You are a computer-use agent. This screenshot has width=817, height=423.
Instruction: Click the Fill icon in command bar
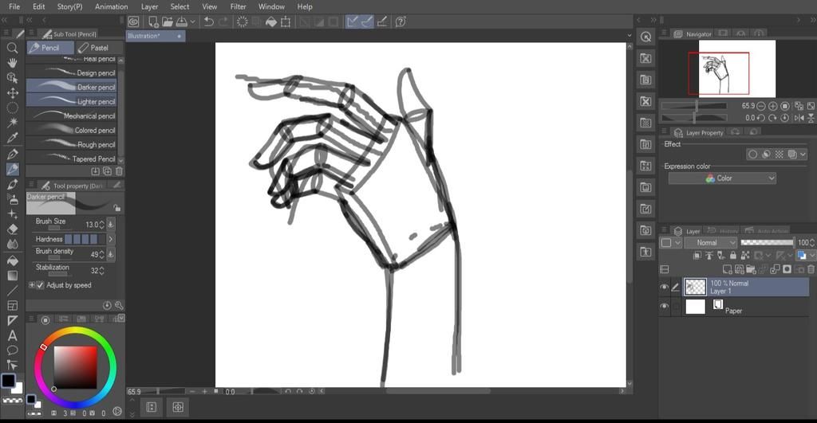tap(271, 22)
